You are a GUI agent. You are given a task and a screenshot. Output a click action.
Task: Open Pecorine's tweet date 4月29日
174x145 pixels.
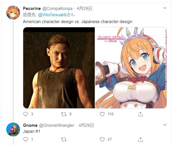click(x=84, y=9)
